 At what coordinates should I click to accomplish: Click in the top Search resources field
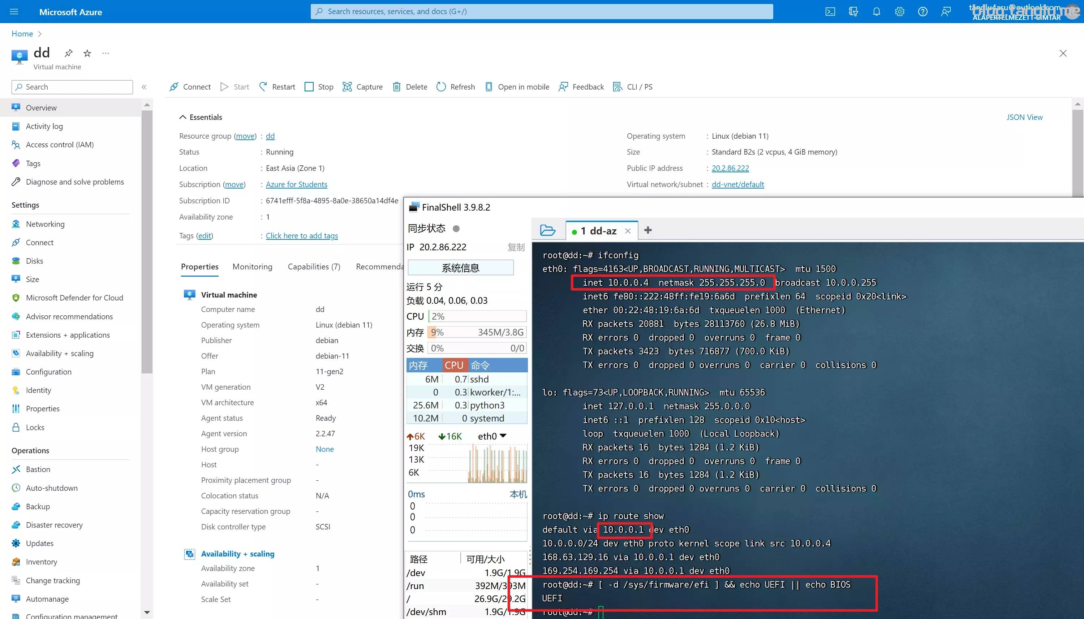[x=541, y=12]
